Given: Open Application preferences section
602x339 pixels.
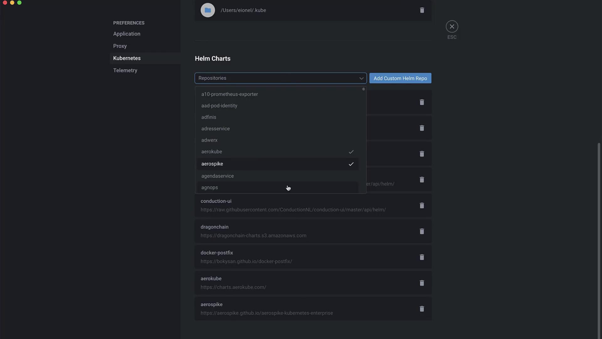Looking at the screenshot, I should pyautogui.click(x=127, y=34).
